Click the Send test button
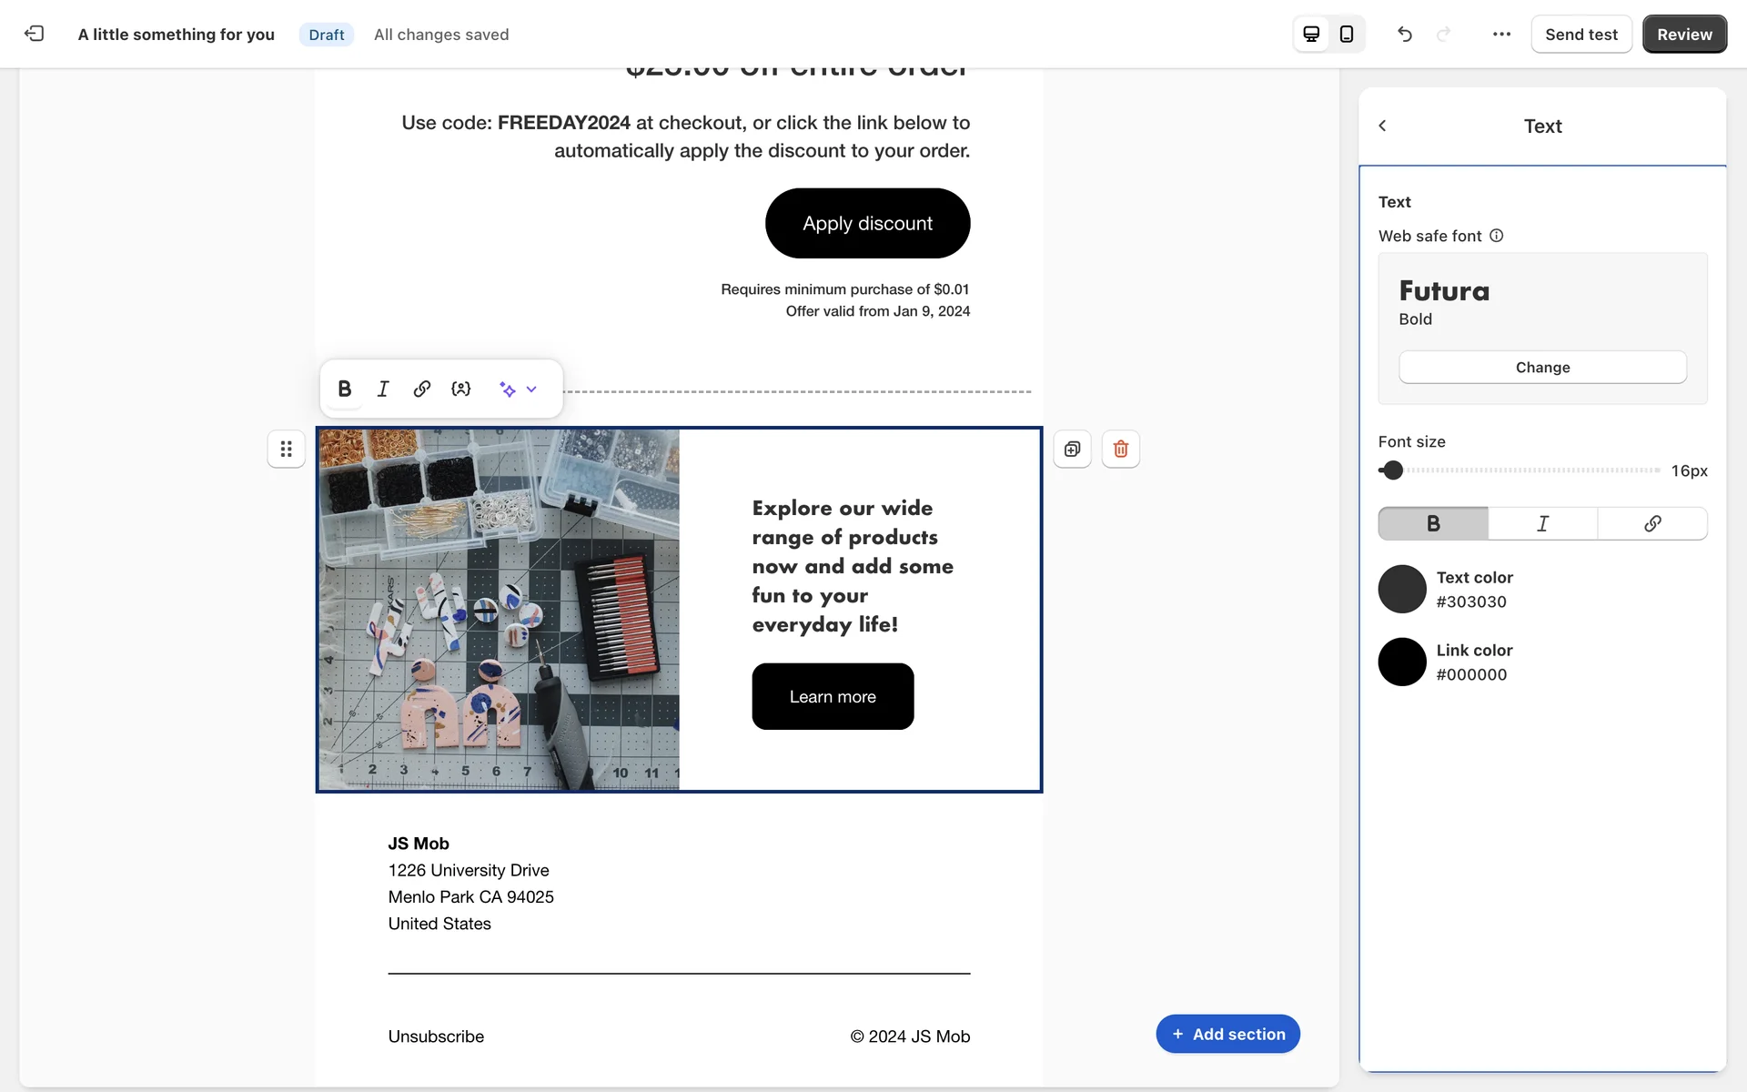Viewport: 1747px width, 1092px height. click(x=1580, y=34)
